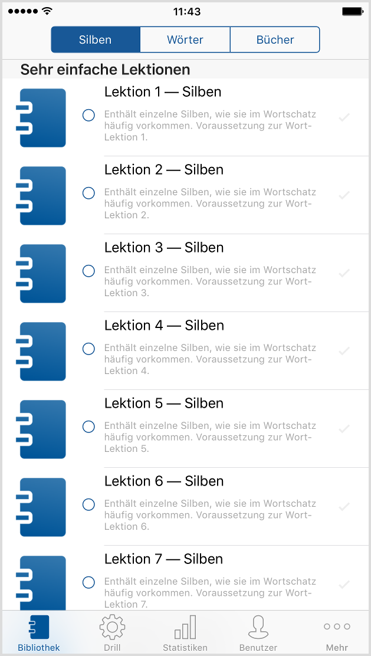The height and width of the screenshot is (656, 371).
Task: Select the Silben segment
Action: (x=96, y=40)
